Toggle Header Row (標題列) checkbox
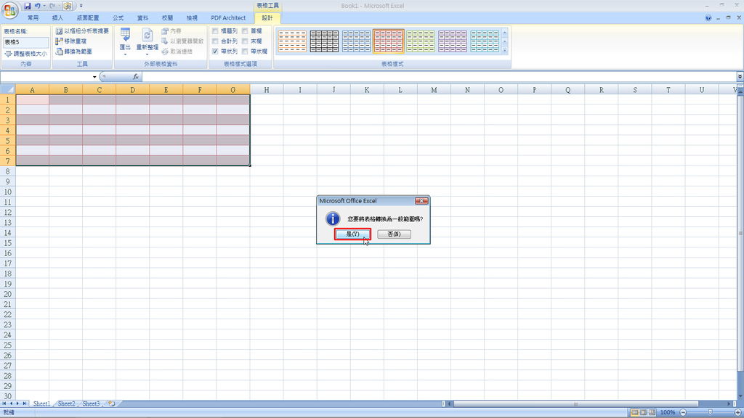Screen dimensions: 744x418 (x=215, y=30)
